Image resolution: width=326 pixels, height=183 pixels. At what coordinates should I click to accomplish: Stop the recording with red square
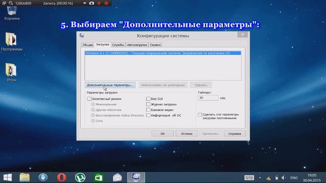click(x=106, y=3)
